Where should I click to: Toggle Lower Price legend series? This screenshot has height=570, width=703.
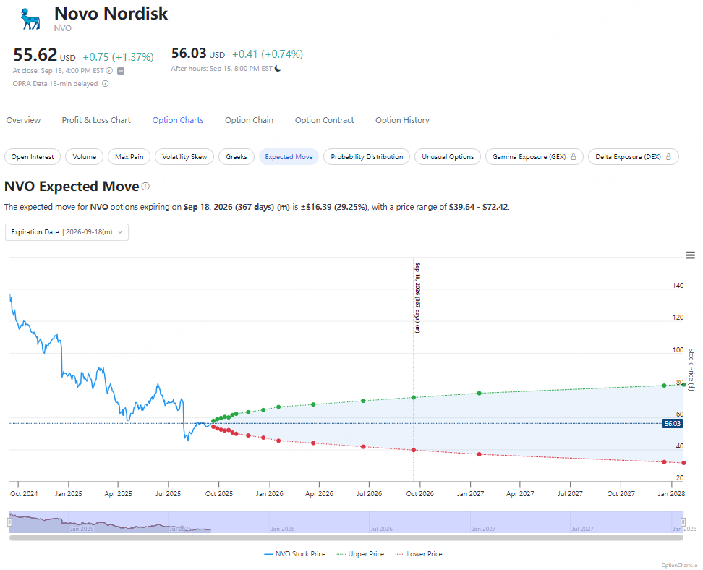(x=419, y=554)
